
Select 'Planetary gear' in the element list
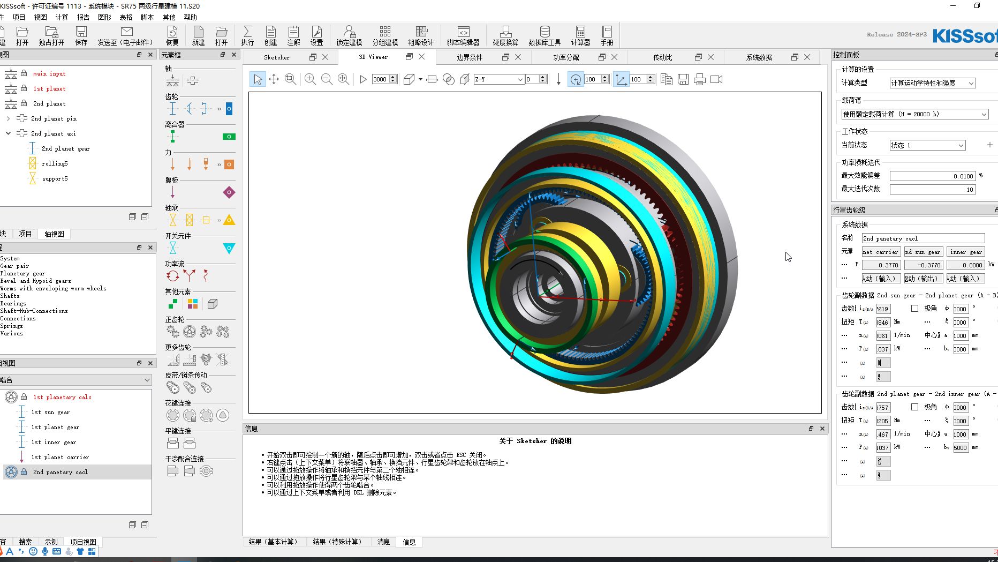coord(22,273)
